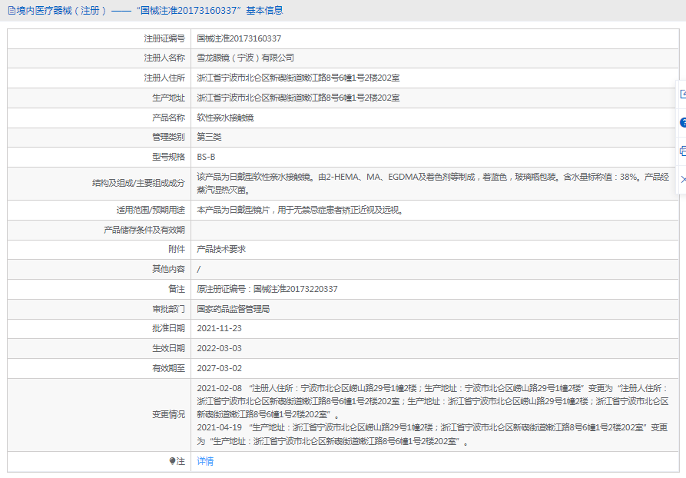Click the registrant name 雪龙眼镜(宁波)有限公司
The width and height of the screenshot is (686, 478).
pos(245,58)
